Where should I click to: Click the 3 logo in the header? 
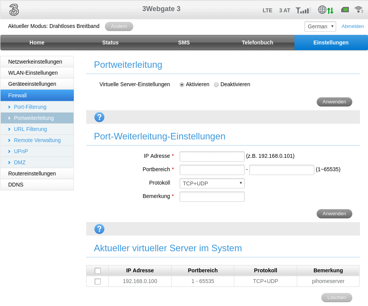pos(14,10)
